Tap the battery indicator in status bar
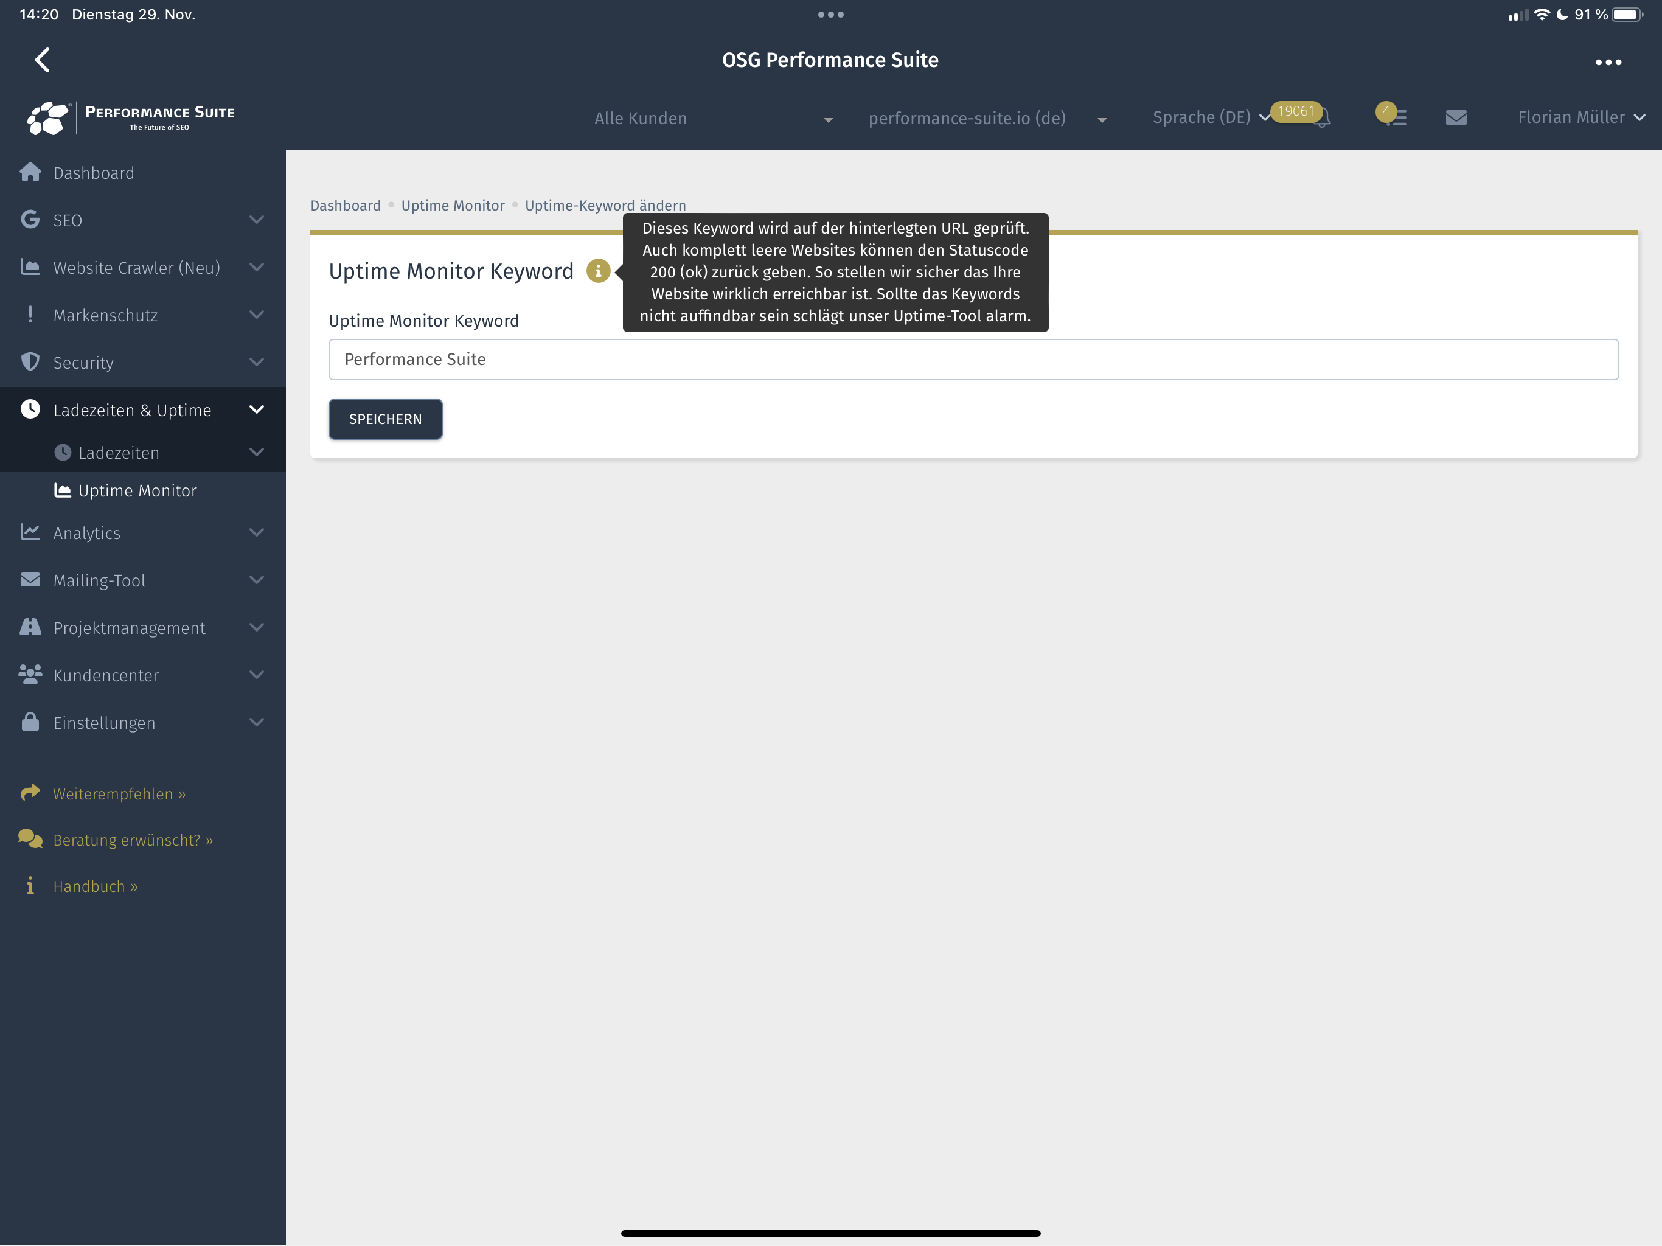This screenshot has width=1662, height=1246. pyautogui.click(x=1627, y=14)
